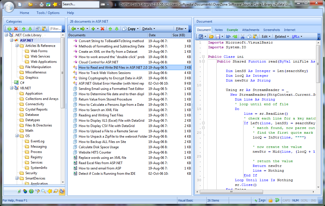This screenshot has height=206, width=325.
Task: Click the yellow star icon below the Categories tree
Action: 50,191
